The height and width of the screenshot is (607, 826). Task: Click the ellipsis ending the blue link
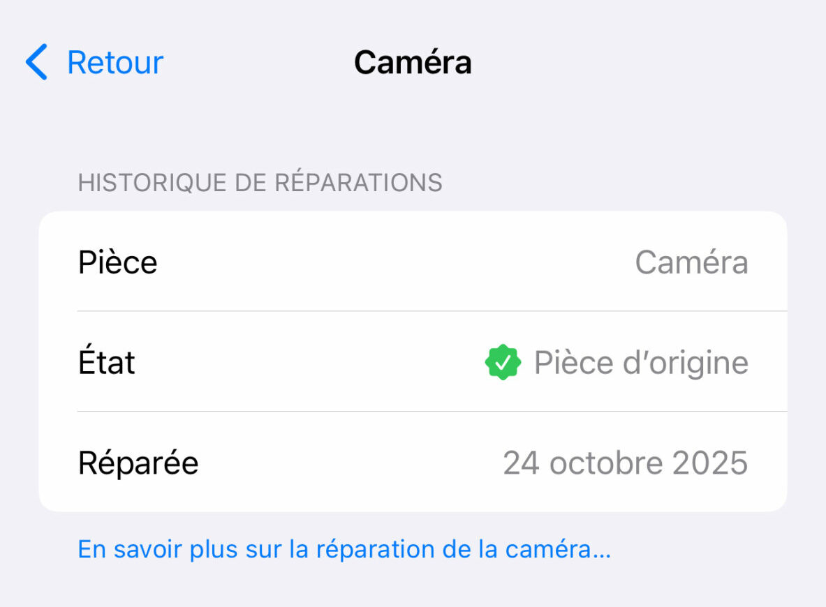tap(602, 551)
